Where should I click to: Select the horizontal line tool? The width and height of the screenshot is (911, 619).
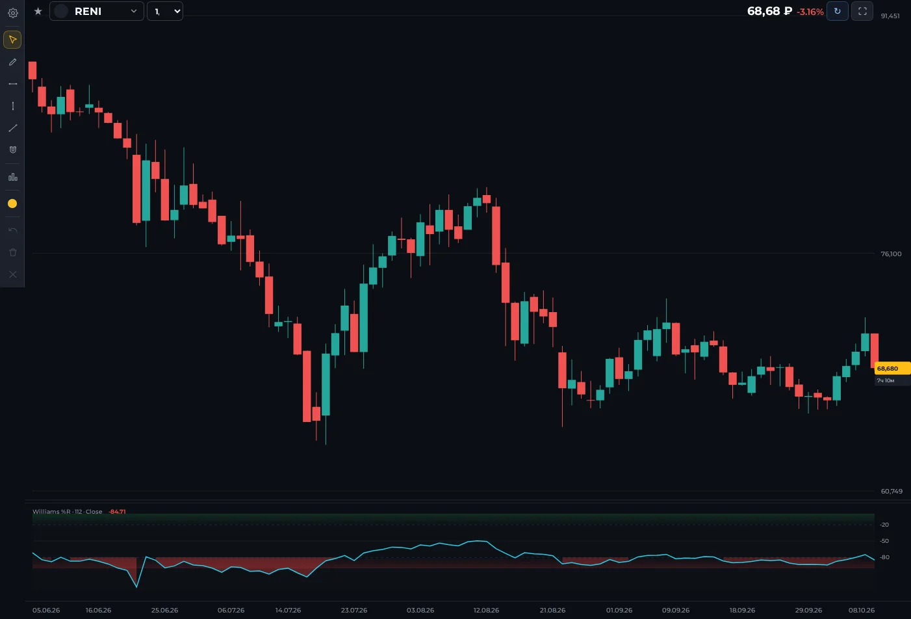(x=12, y=84)
